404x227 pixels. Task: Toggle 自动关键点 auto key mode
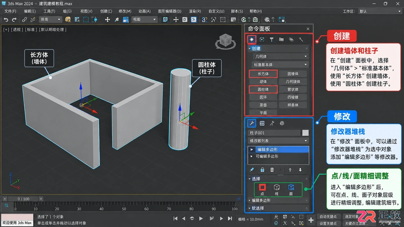(x=329, y=217)
